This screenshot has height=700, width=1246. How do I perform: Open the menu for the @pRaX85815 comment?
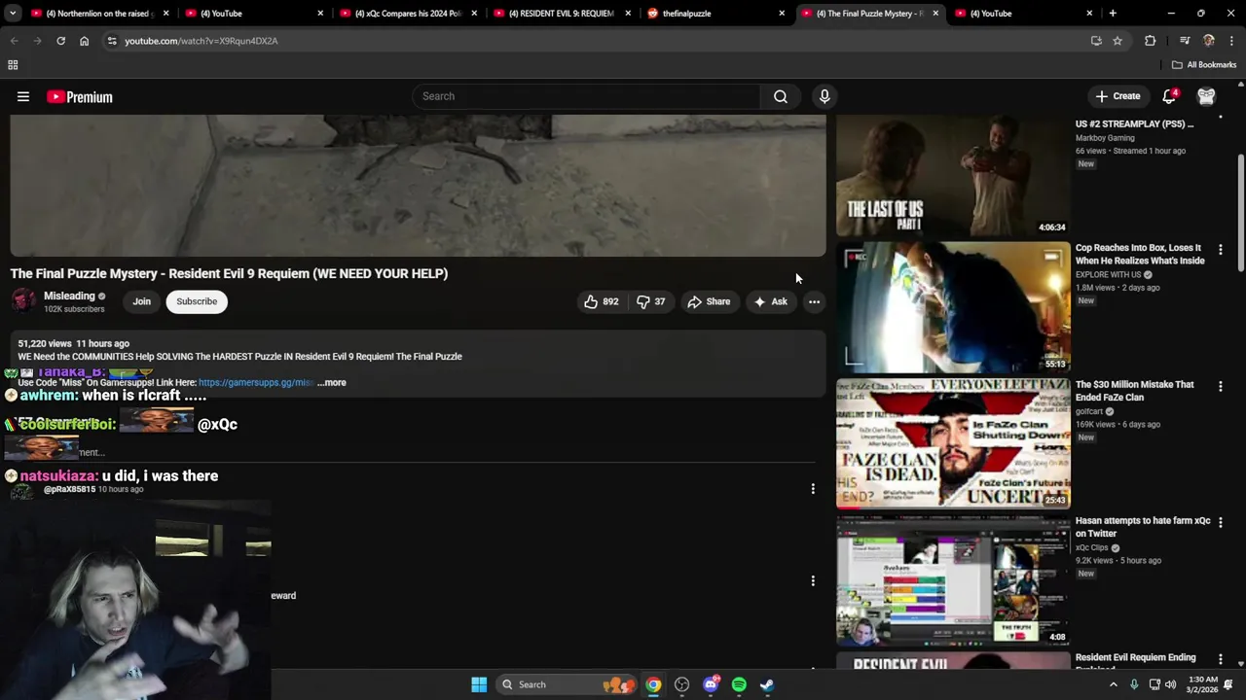coord(813,489)
